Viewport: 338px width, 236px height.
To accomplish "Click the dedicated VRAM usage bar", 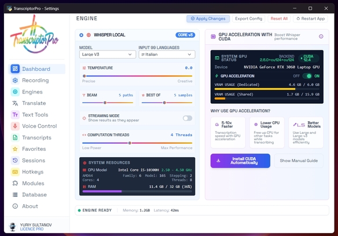I will [267, 89].
